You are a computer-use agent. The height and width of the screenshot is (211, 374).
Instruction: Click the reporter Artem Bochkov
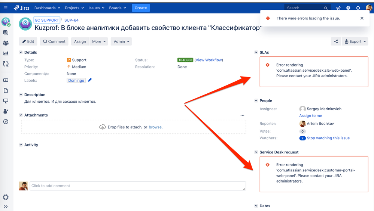pos(320,124)
